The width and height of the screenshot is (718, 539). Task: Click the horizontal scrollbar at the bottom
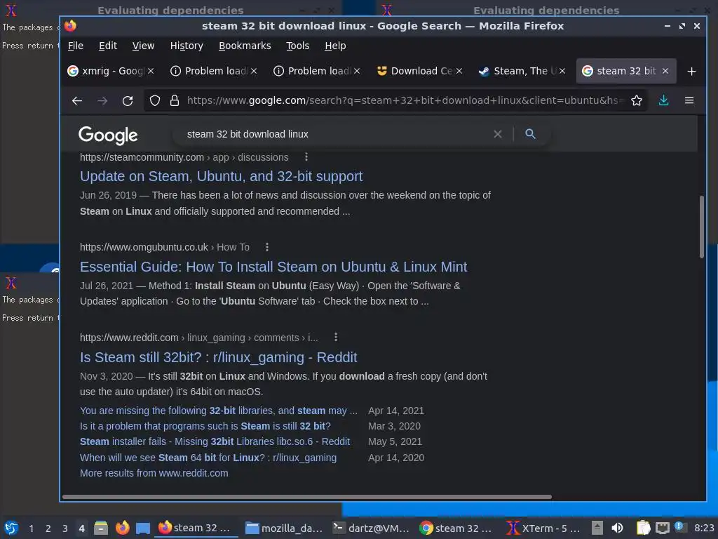(x=307, y=497)
